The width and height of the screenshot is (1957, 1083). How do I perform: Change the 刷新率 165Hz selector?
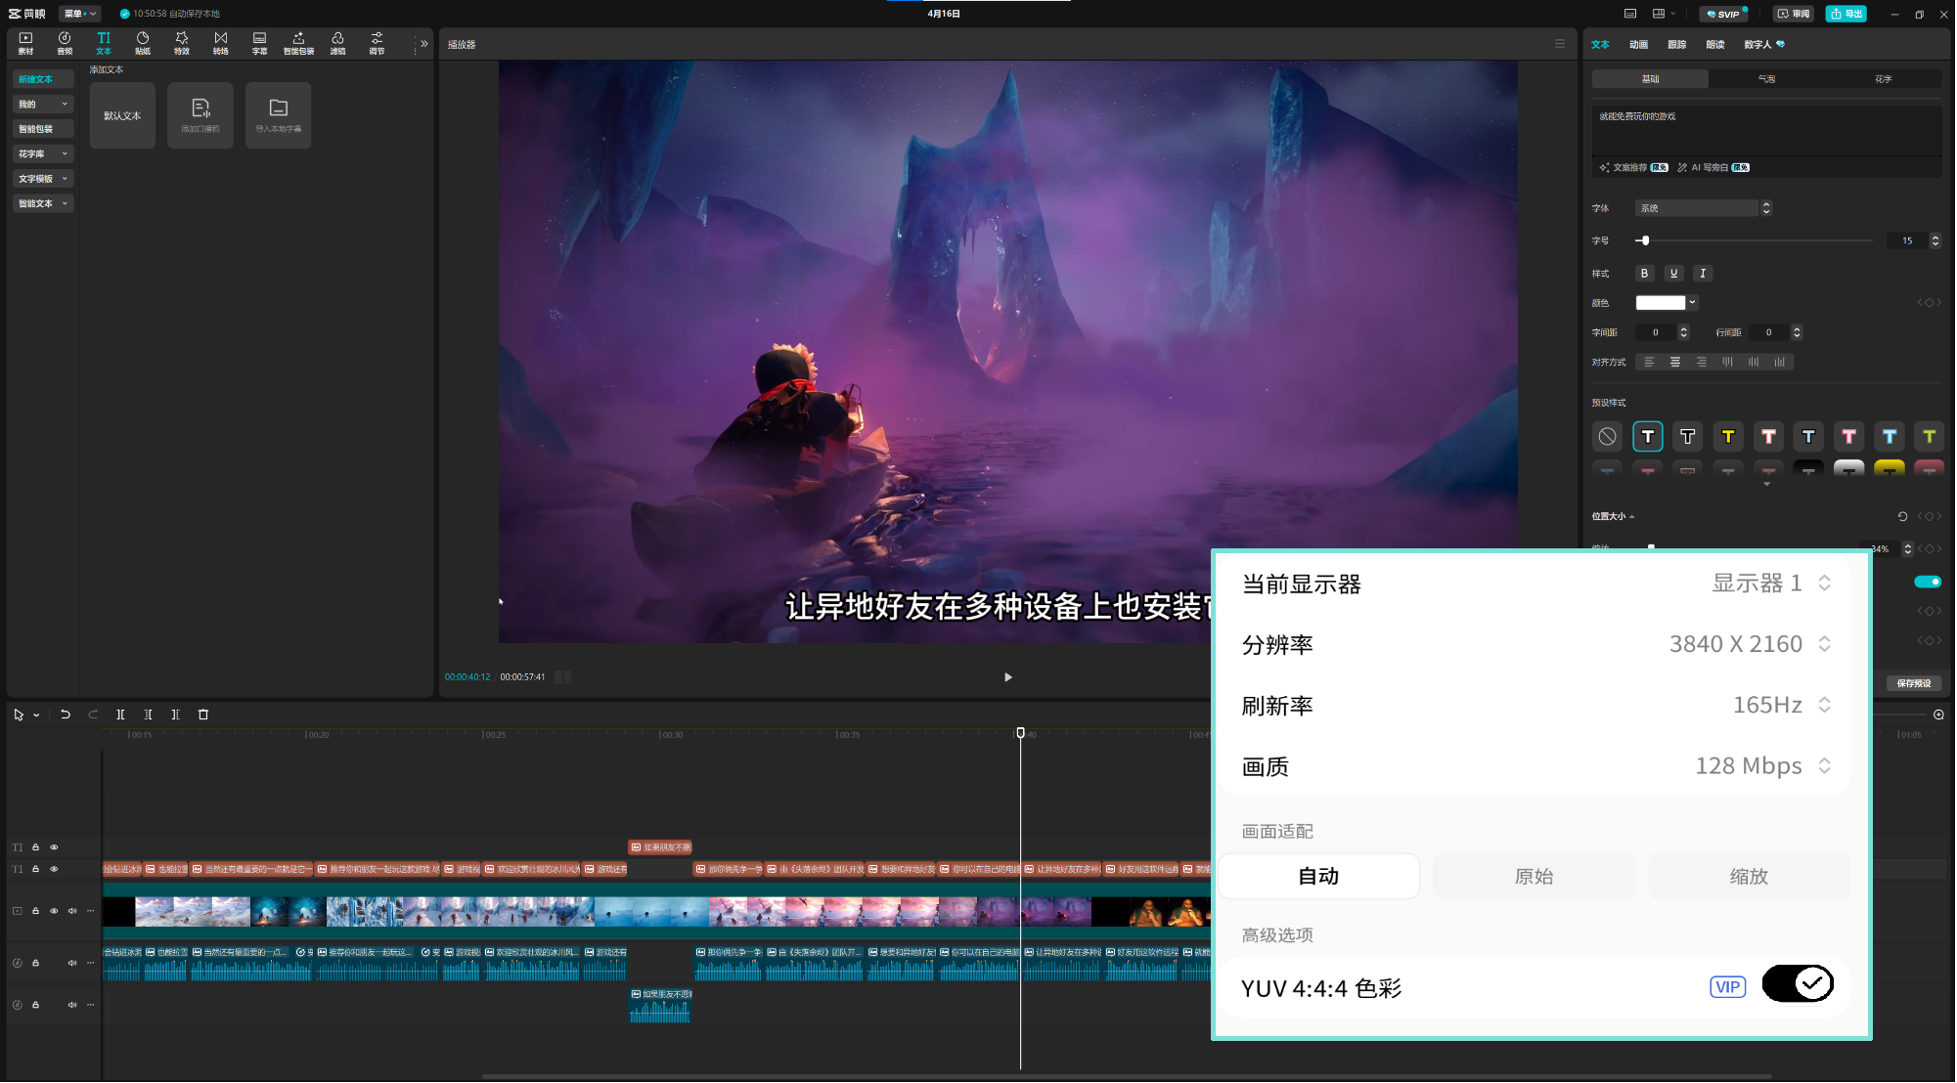(1781, 705)
